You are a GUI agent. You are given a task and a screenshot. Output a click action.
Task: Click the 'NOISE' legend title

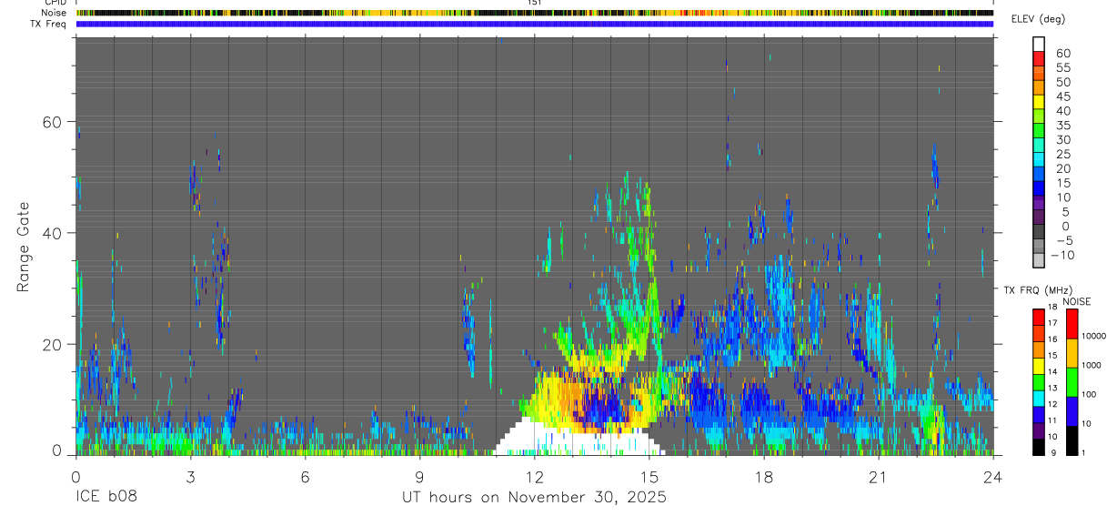pos(1077,302)
